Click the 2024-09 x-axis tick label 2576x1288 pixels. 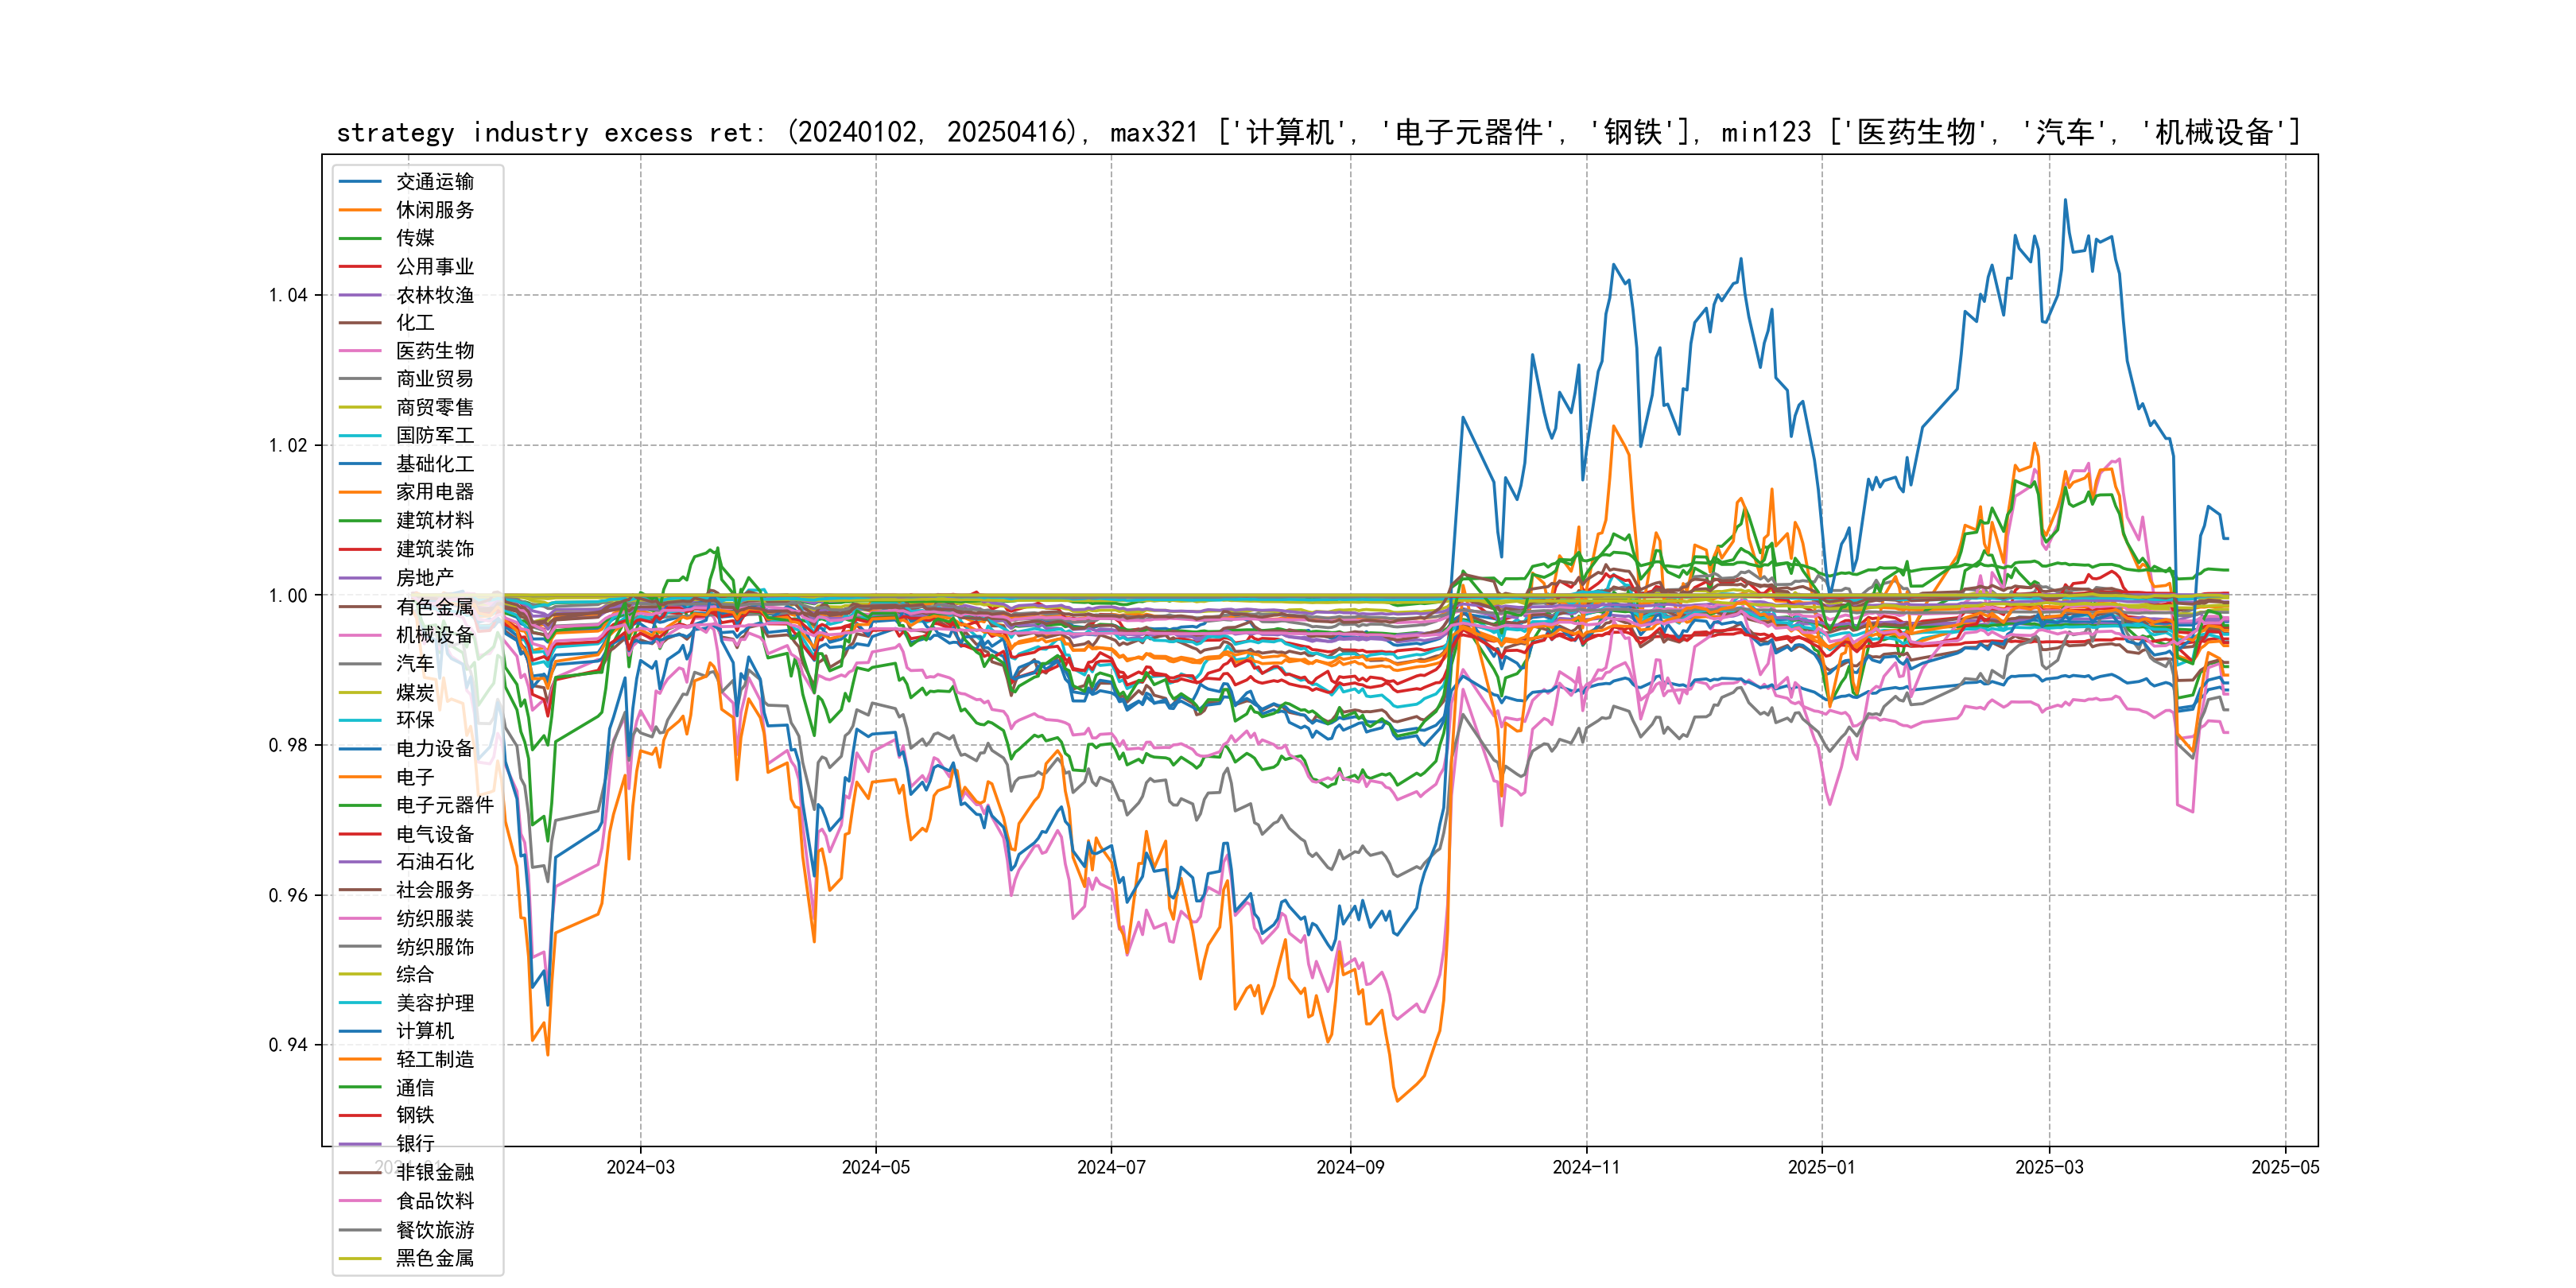(x=1350, y=1167)
